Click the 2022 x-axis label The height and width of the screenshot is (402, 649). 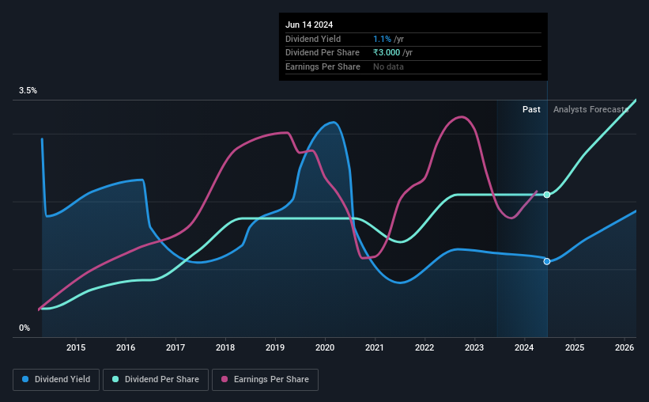(424, 347)
